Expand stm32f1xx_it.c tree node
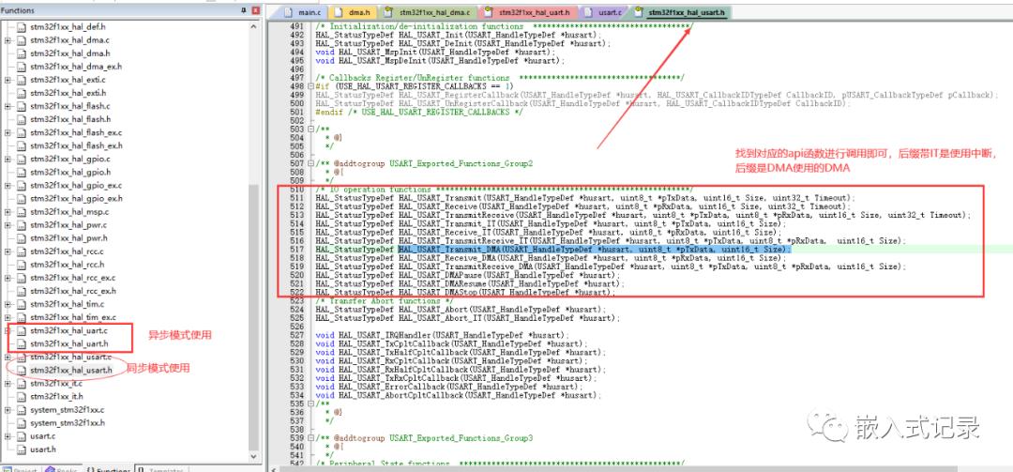The width and height of the screenshot is (1013, 472). pos(8,384)
